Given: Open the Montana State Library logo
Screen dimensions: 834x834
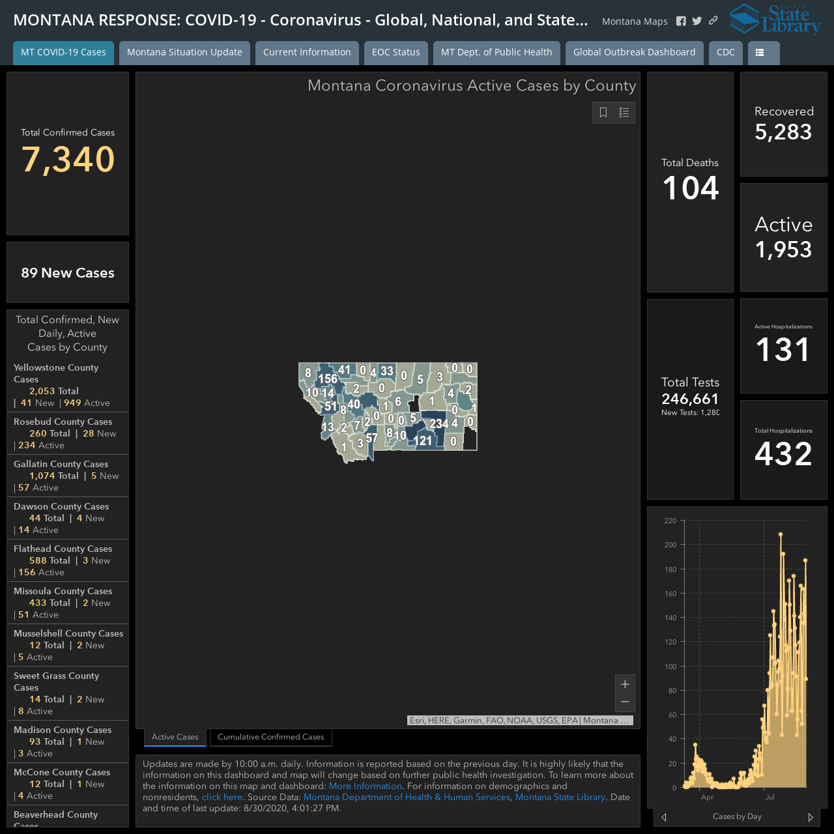Looking at the screenshot, I should (775, 19).
